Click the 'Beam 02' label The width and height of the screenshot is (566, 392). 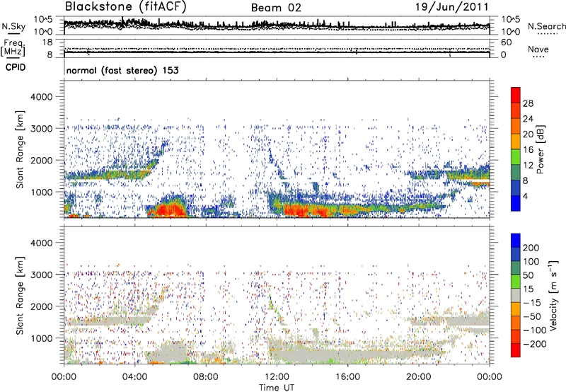pyautogui.click(x=276, y=8)
